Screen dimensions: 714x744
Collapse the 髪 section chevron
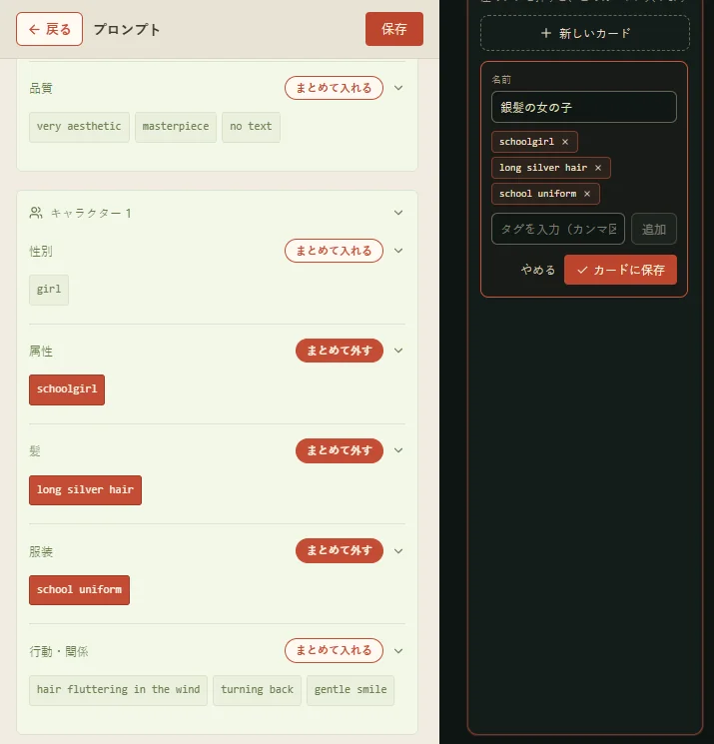[x=398, y=450]
